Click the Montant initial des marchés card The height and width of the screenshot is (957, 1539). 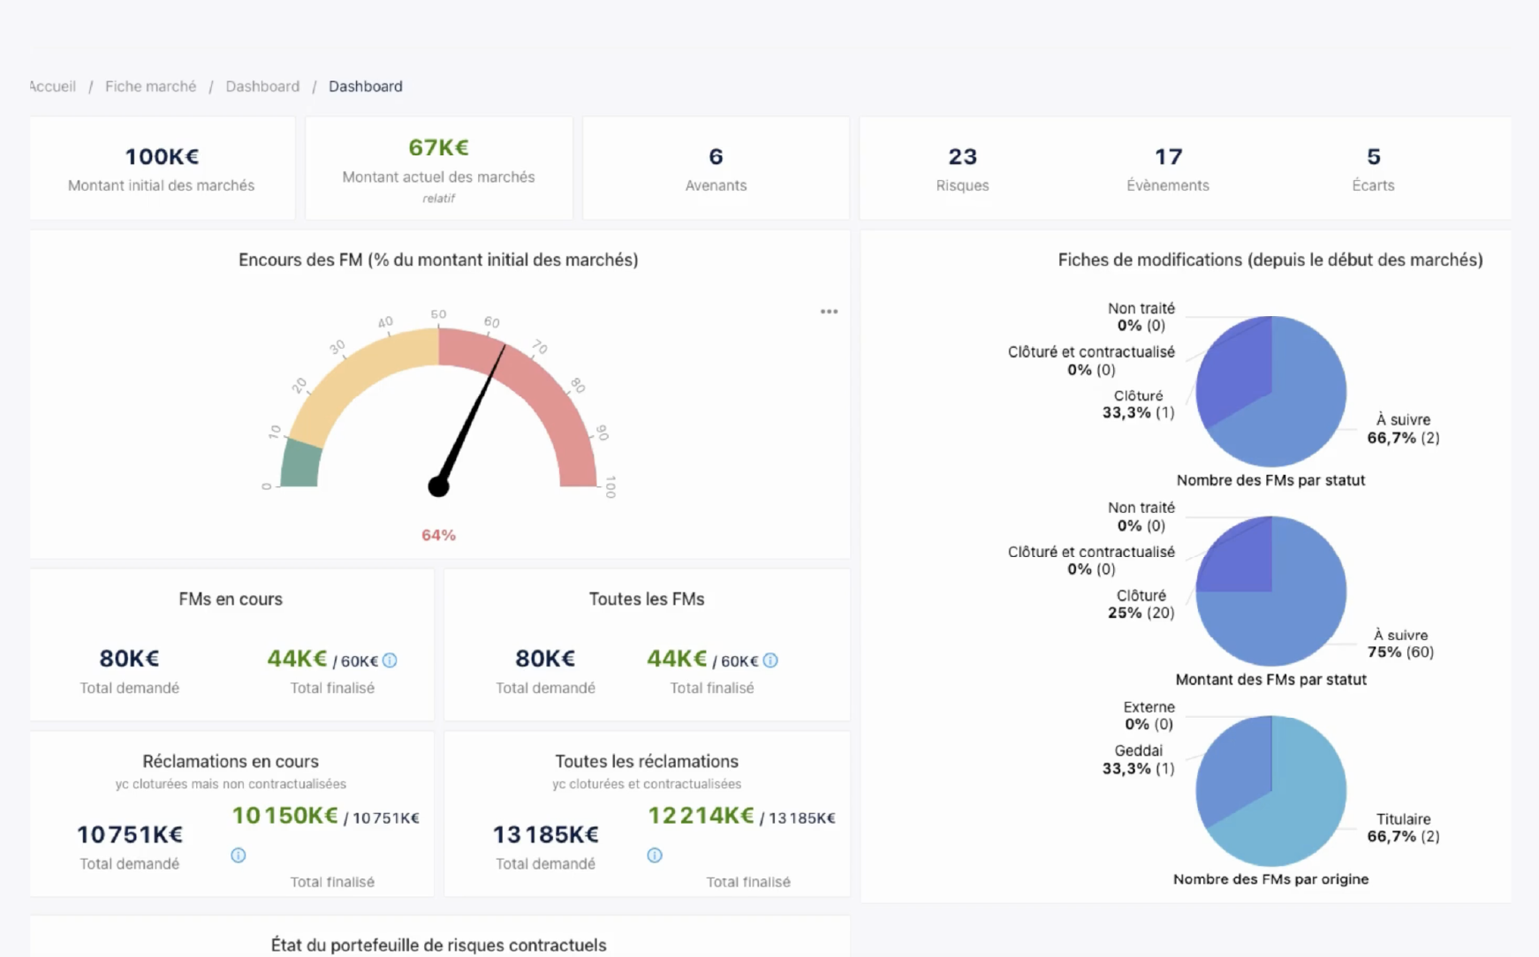(x=162, y=168)
